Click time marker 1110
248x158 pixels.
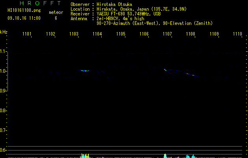pyautogui.click(x=238, y=34)
